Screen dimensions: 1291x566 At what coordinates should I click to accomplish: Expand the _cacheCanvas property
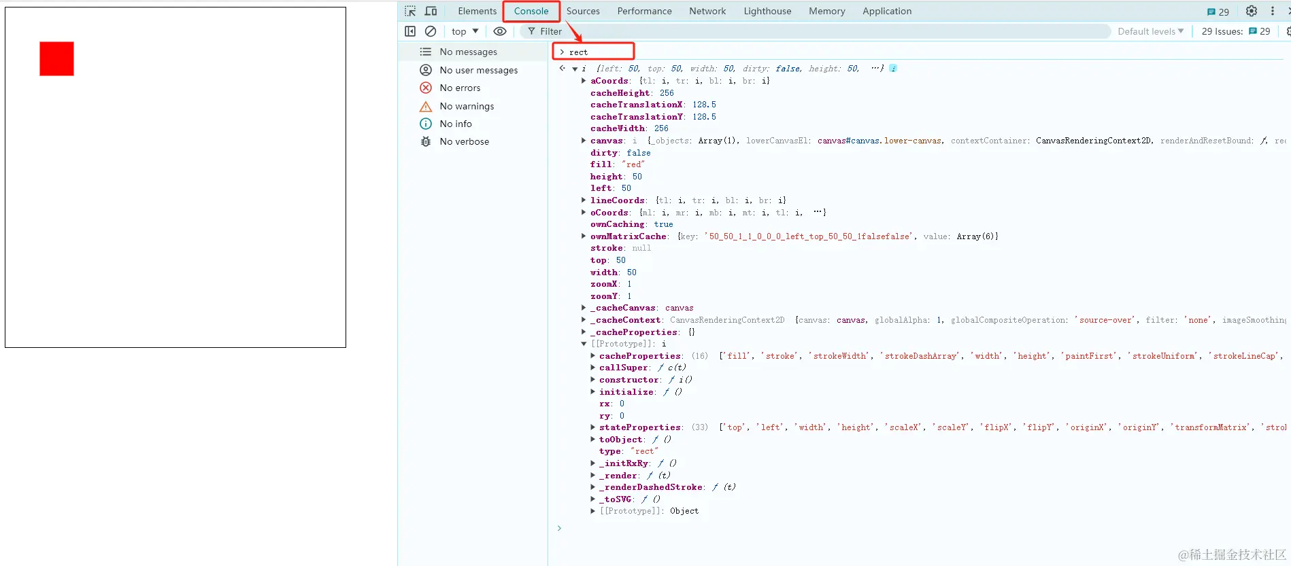[584, 308]
